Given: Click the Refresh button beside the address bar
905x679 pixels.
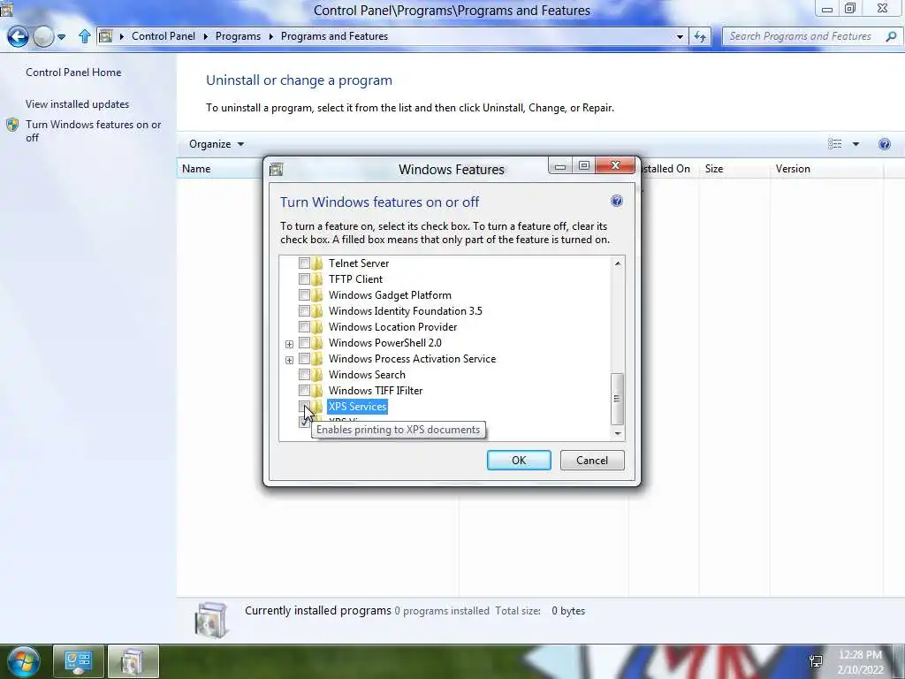Looking at the screenshot, I should click(x=700, y=36).
